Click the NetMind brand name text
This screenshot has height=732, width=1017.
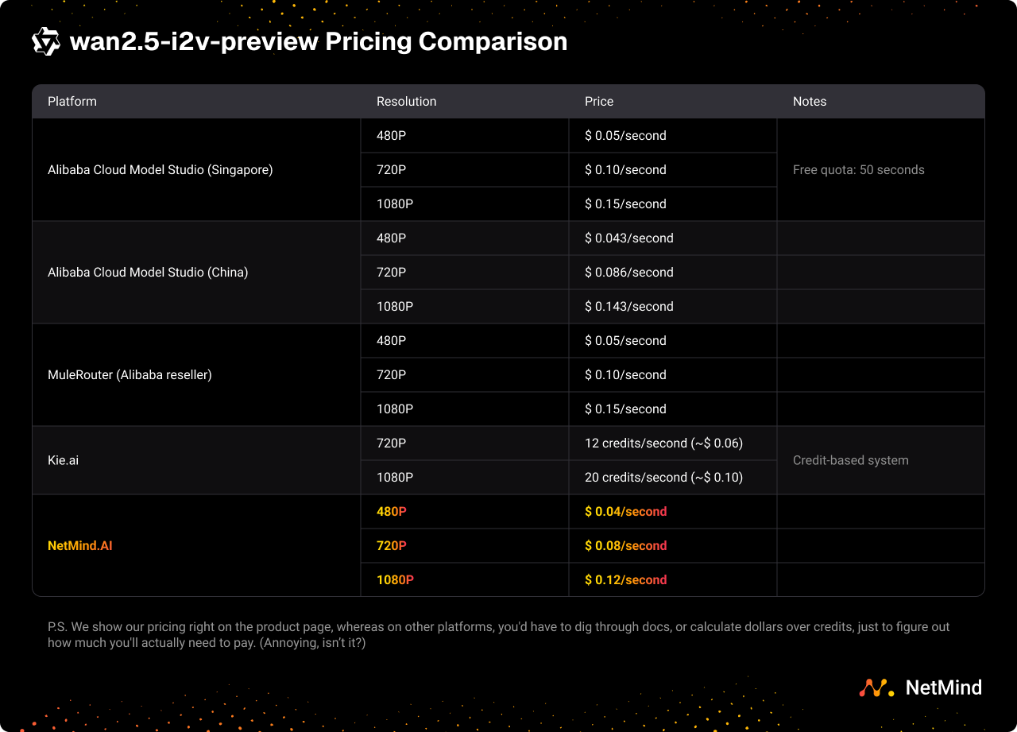tap(943, 687)
